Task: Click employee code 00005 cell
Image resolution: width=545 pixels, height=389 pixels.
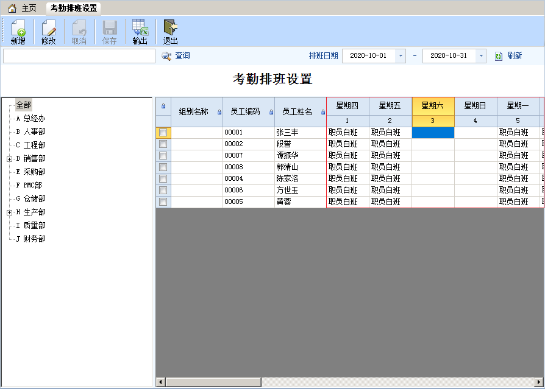Action: [249, 202]
